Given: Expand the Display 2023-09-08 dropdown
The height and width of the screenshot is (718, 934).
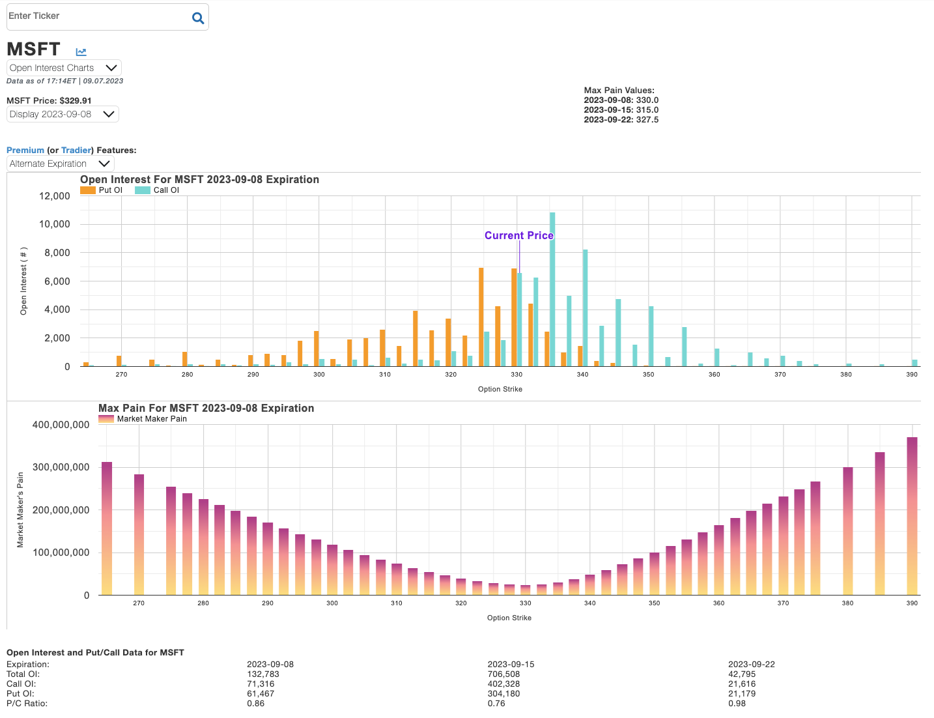Looking at the screenshot, I should 63,114.
